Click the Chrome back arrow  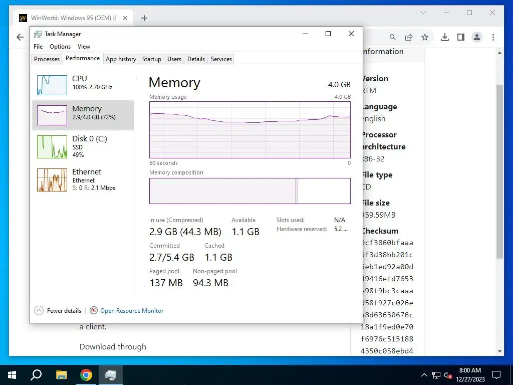pos(20,37)
